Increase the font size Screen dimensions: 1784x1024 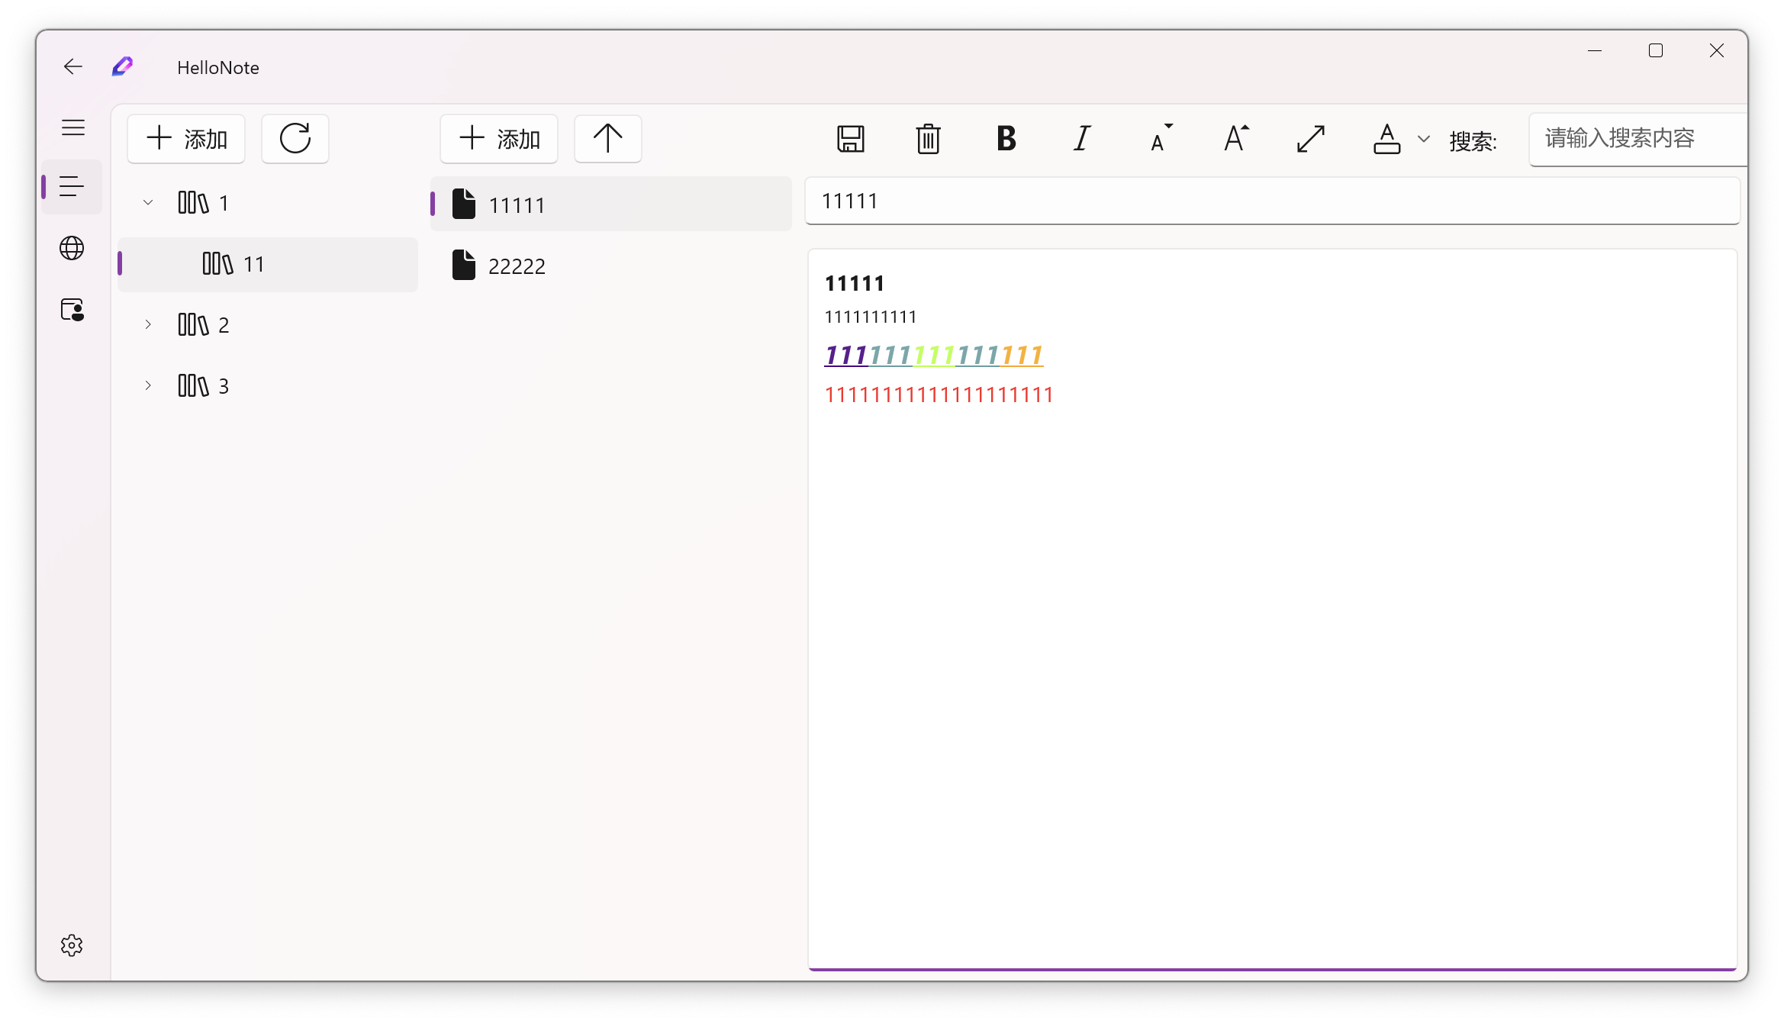(x=1235, y=139)
